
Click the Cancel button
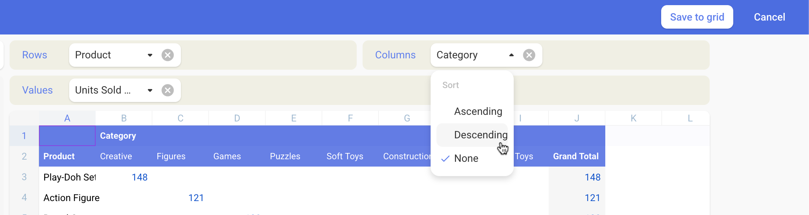(x=769, y=17)
